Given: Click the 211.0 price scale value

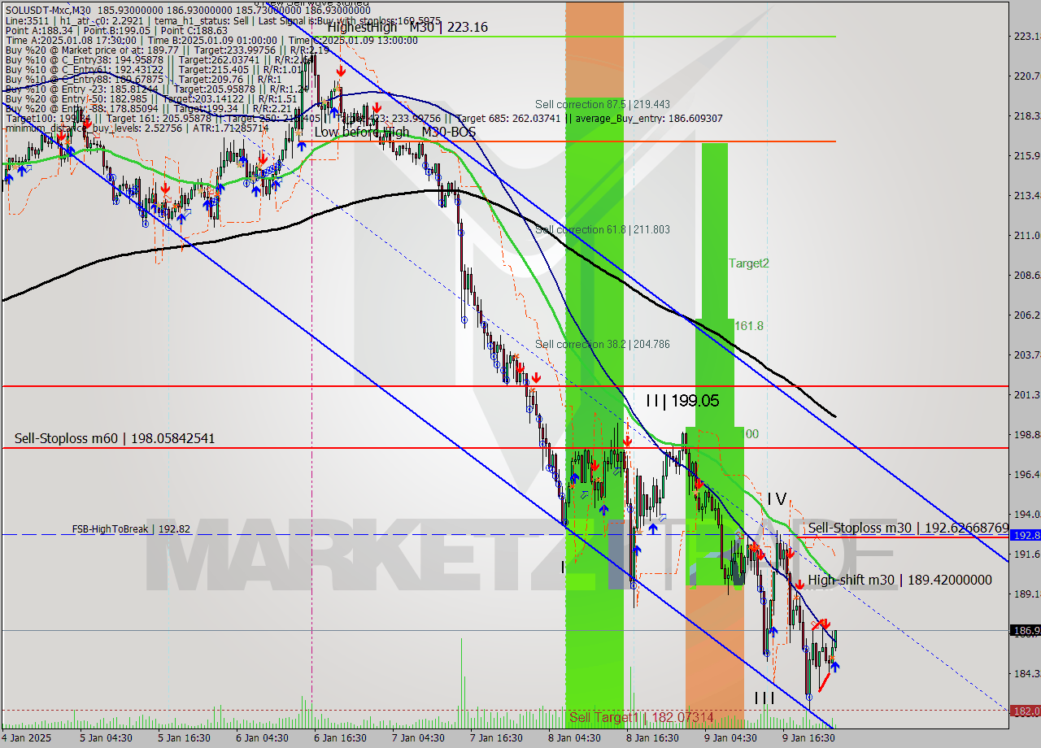Looking at the screenshot, I should (1027, 235).
